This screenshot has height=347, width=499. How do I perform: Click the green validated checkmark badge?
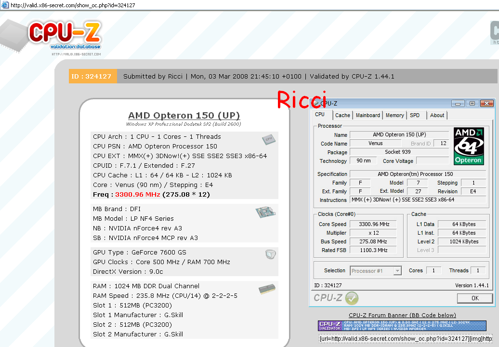tap(352, 298)
